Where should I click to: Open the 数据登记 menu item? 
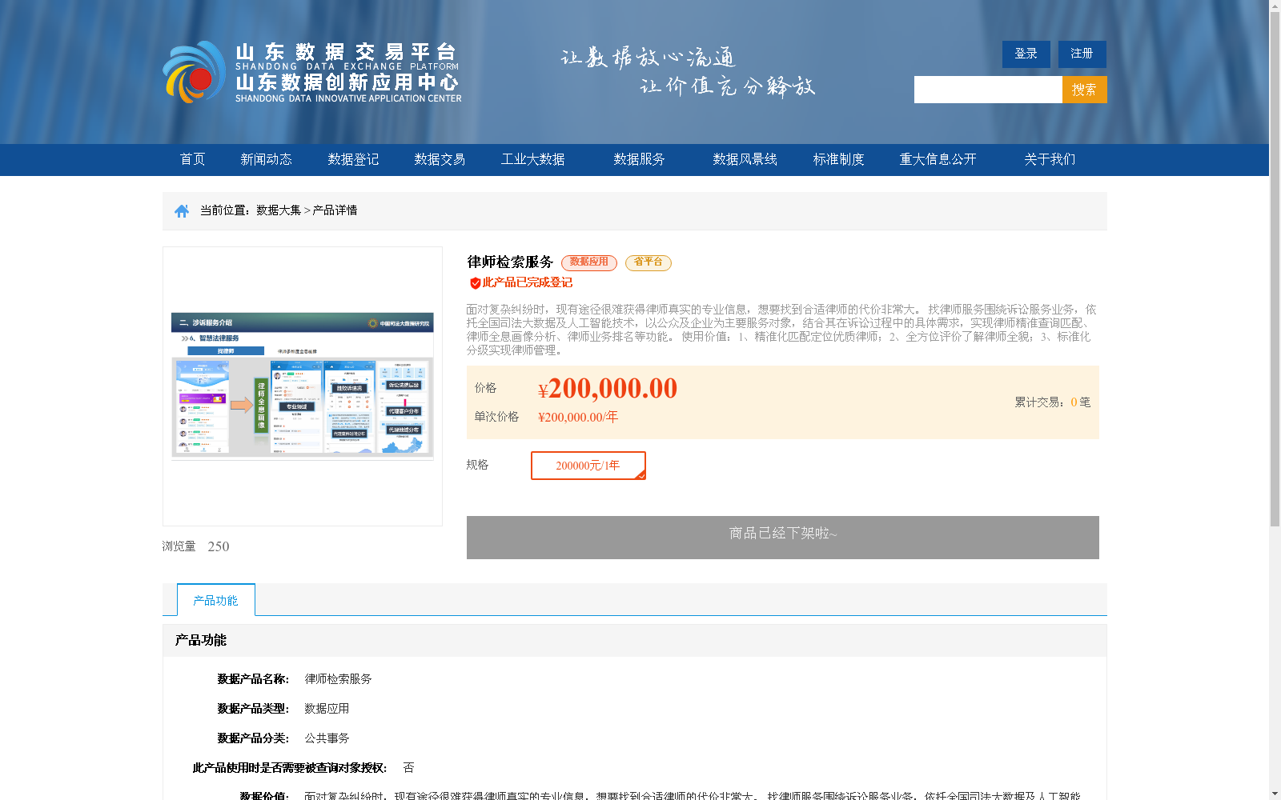(x=353, y=159)
